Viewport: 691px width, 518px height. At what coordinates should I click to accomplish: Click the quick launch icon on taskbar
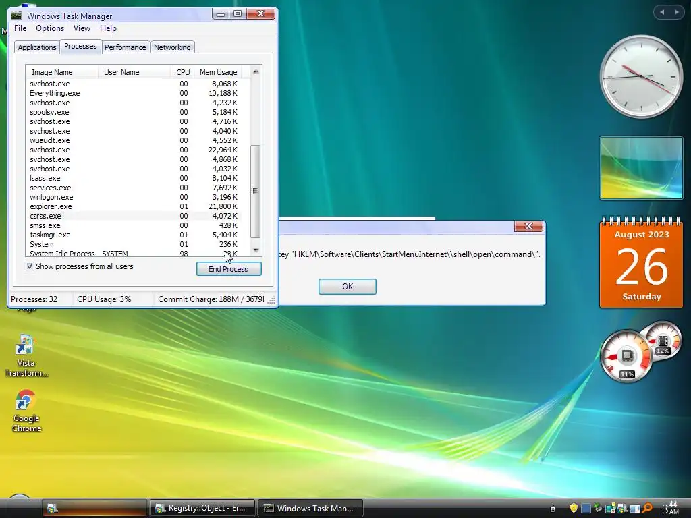tap(53, 509)
